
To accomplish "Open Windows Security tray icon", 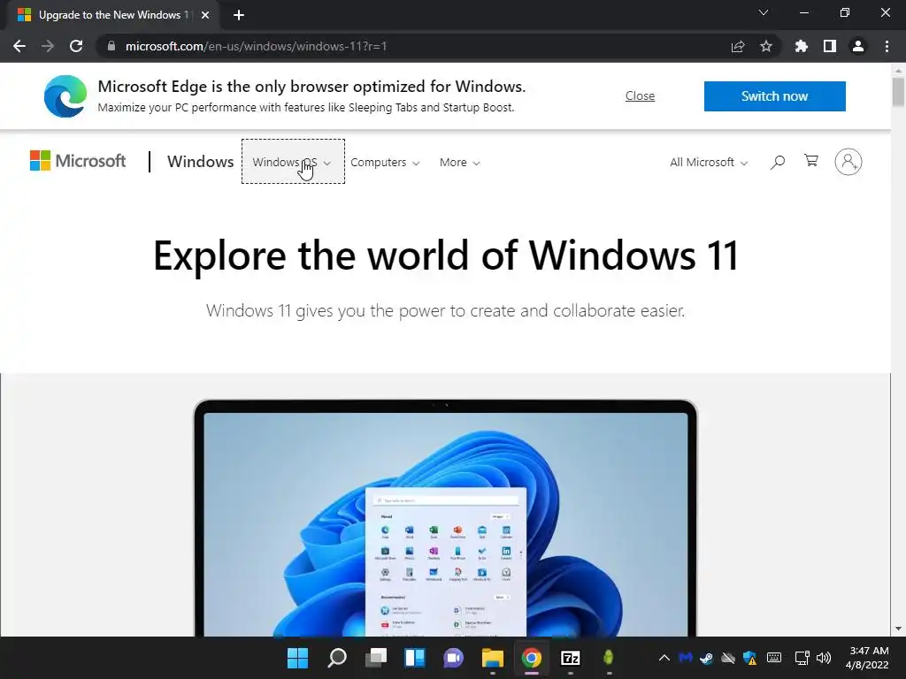I will pyautogui.click(x=750, y=658).
